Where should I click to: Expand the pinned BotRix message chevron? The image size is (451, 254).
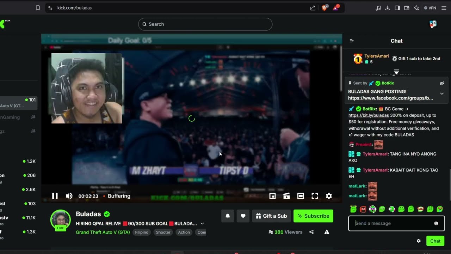[x=442, y=94]
